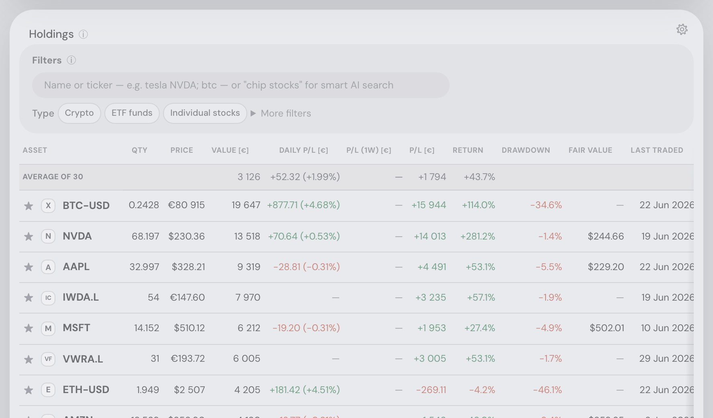This screenshot has height=418, width=713.
Task: Click VWRA.L last traded 29 Jun 2026
Action: tap(666, 359)
